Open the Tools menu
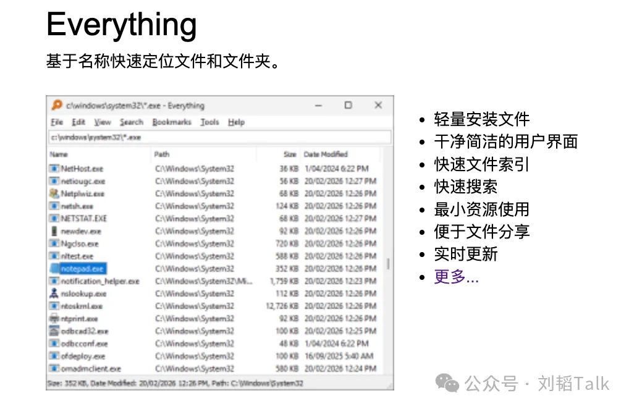629x409 pixels. coord(209,122)
